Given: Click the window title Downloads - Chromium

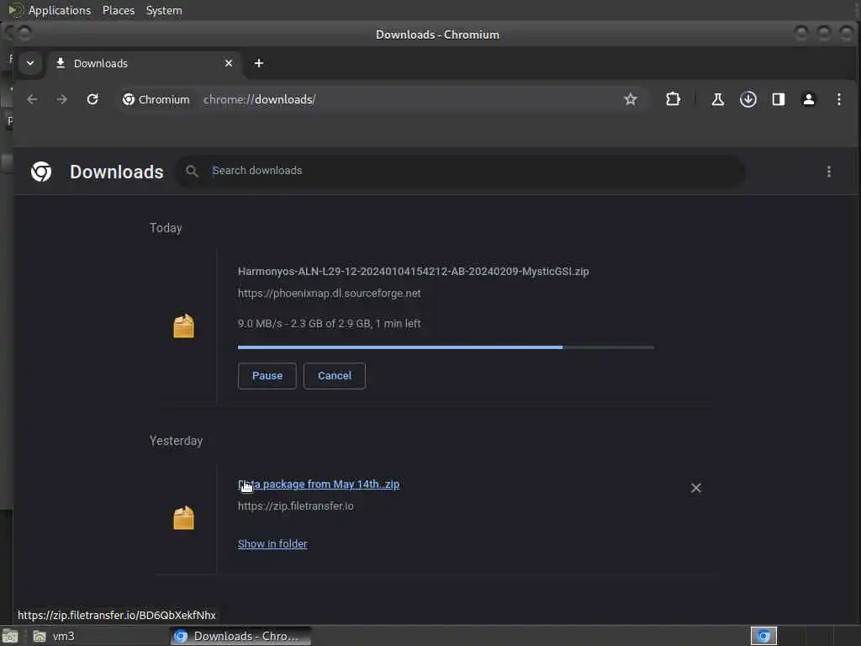Looking at the screenshot, I should 437,34.
